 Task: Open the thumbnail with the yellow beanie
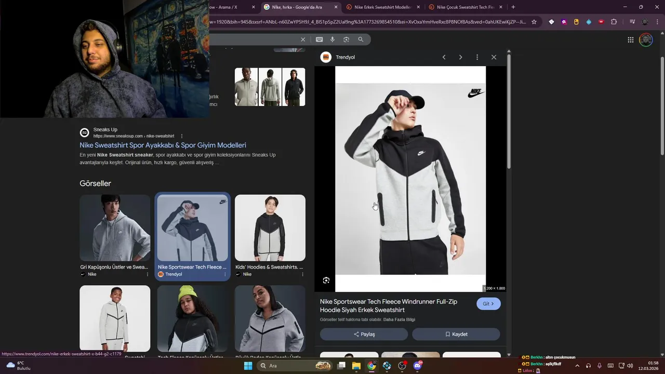coord(192,318)
